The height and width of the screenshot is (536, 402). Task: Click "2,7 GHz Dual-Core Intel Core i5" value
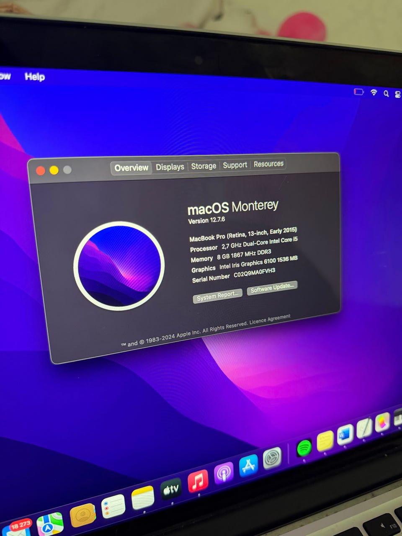(260, 243)
